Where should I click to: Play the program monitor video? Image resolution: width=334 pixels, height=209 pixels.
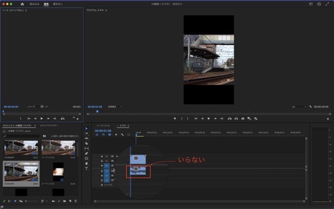pyautogui.click(x=209, y=119)
